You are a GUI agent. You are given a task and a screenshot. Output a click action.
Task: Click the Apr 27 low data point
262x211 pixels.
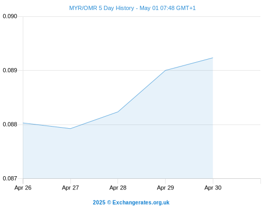(x=70, y=129)
